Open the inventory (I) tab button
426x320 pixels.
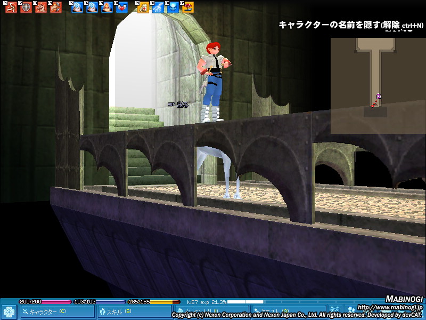pos(211,312)
